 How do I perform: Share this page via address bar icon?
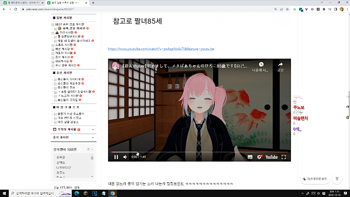point(281,9)
